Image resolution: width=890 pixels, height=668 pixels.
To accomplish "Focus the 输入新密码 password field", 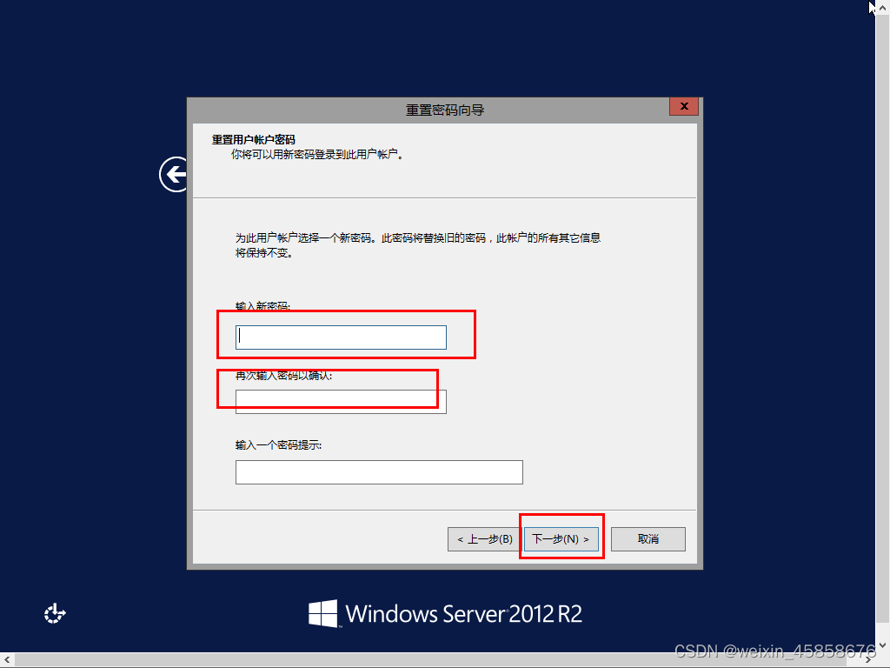I will [x=341, y=337].
